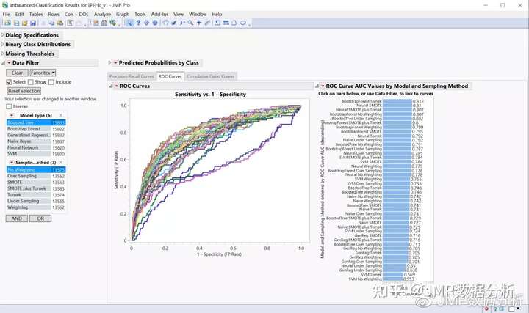The image size is (529, 313).
Task: Click the OR button in Data Filter
Action: point(40,218)
